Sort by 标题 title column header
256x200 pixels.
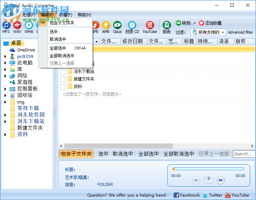[189, 42]
